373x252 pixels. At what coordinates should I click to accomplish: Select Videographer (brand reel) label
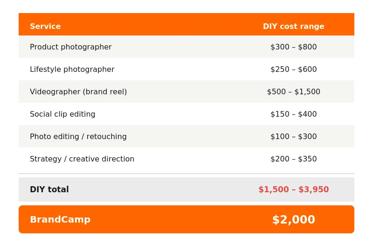click(78, 92)
